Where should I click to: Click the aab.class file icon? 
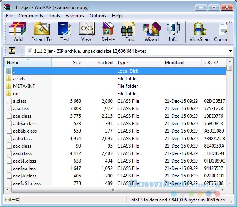9,139
